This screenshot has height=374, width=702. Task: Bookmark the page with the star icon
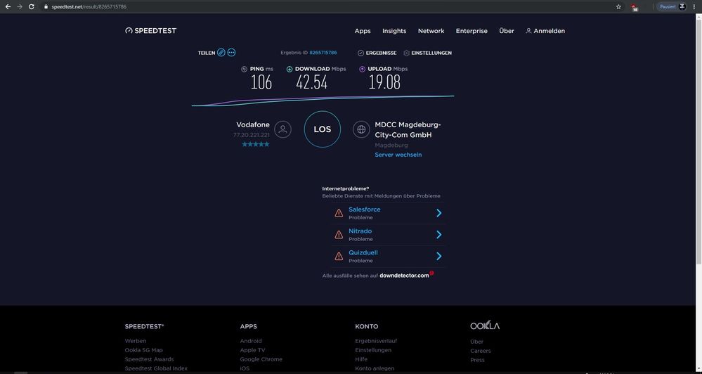618,7
